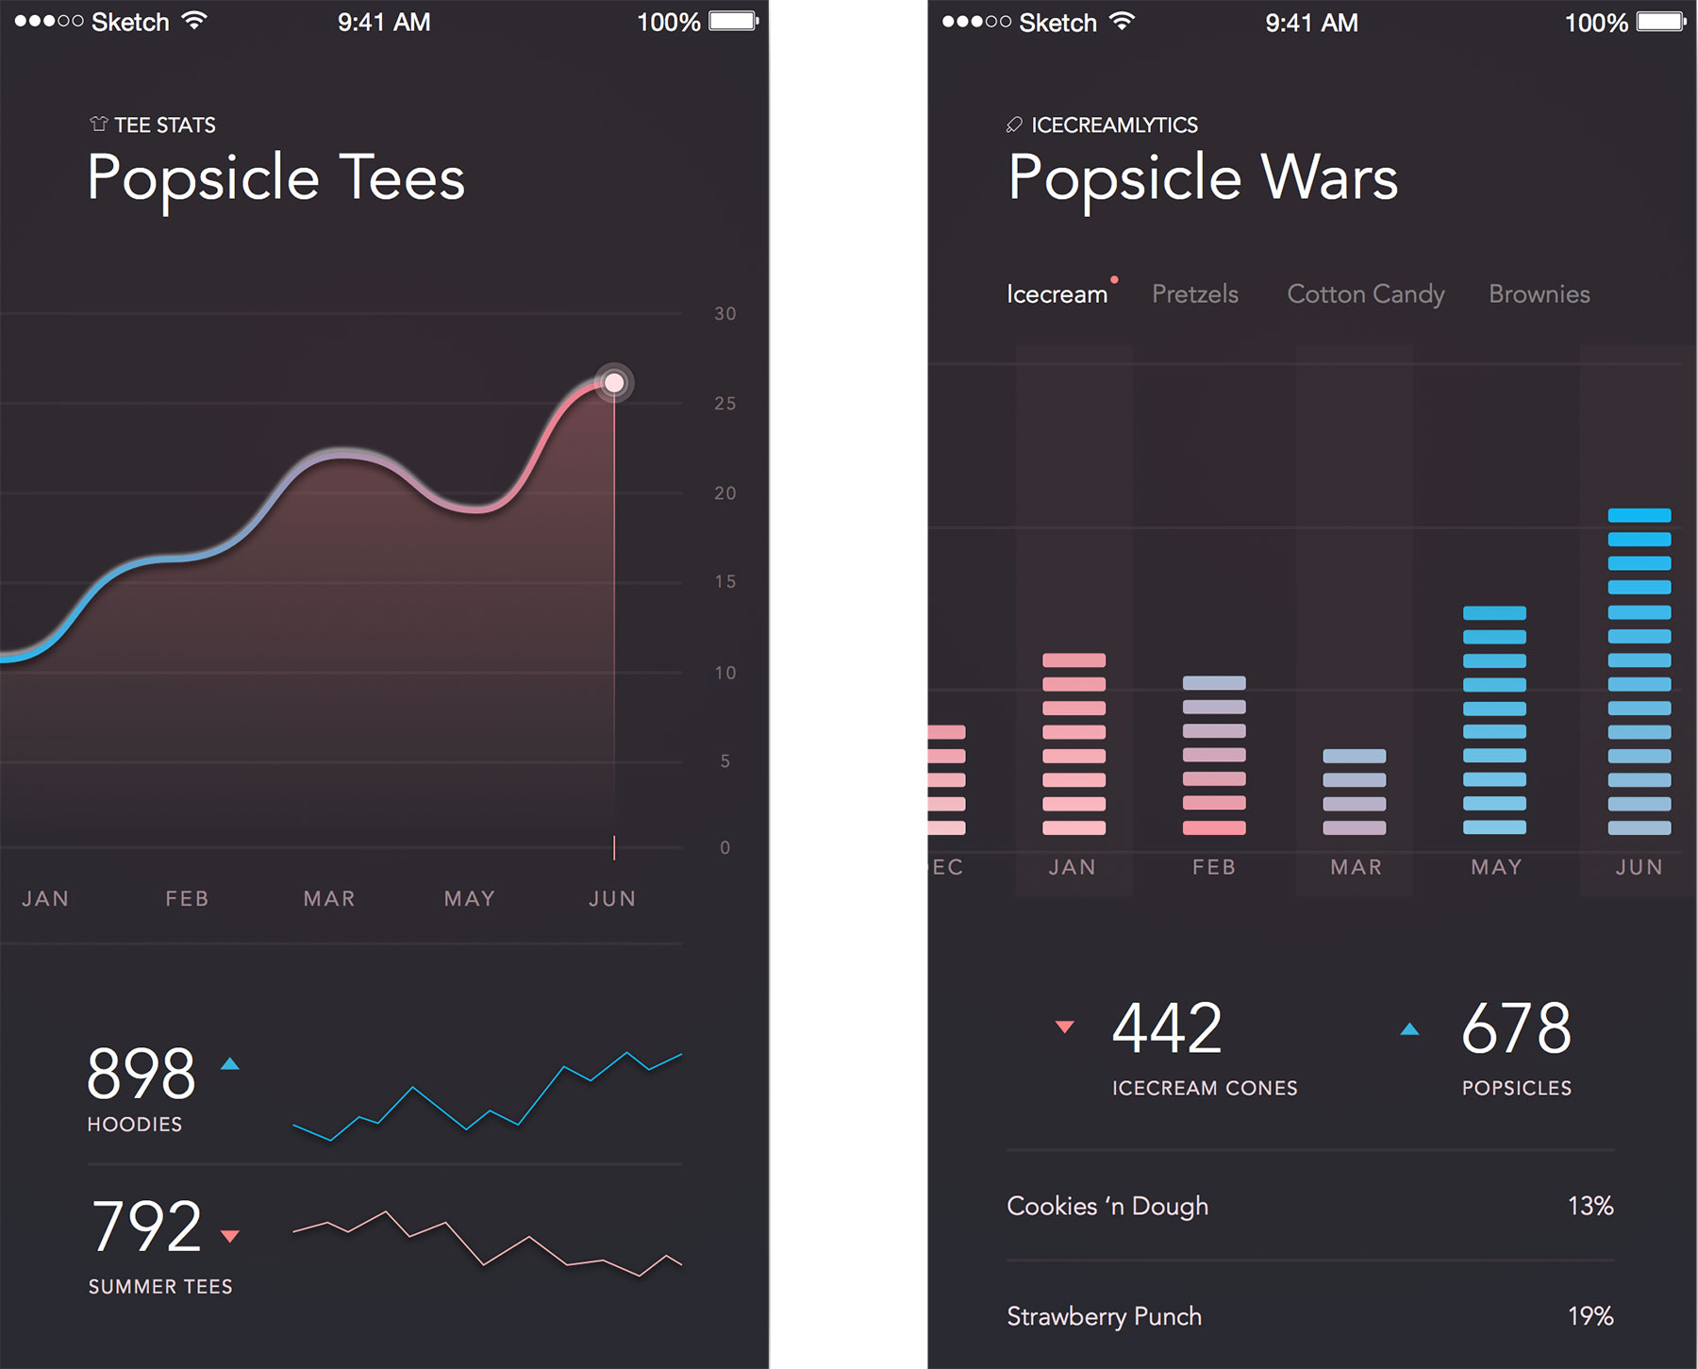
Task: Click the MAR label on the line chart axis
Action: coord(328,898)
